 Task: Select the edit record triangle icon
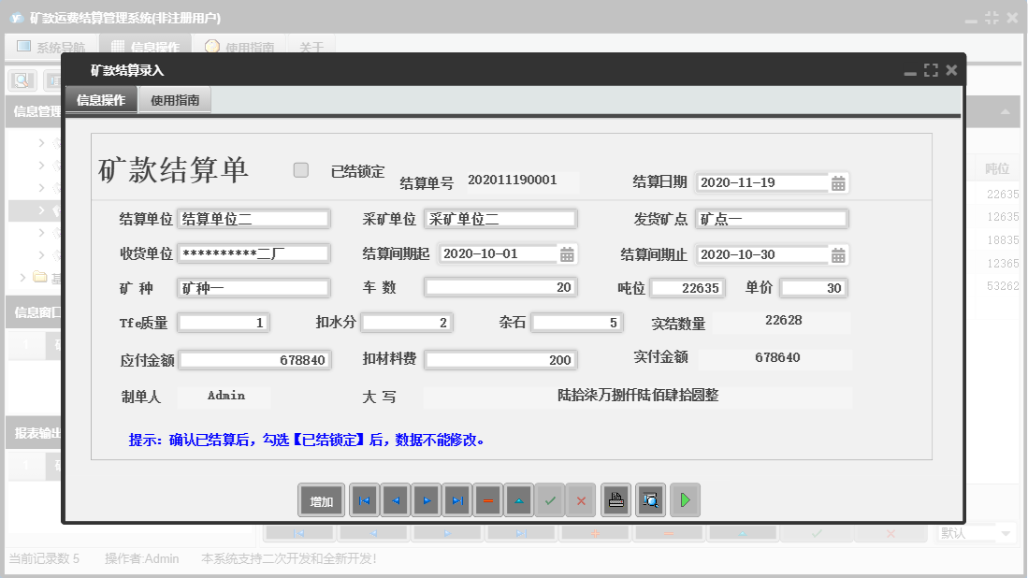click(x=519, y=500)
